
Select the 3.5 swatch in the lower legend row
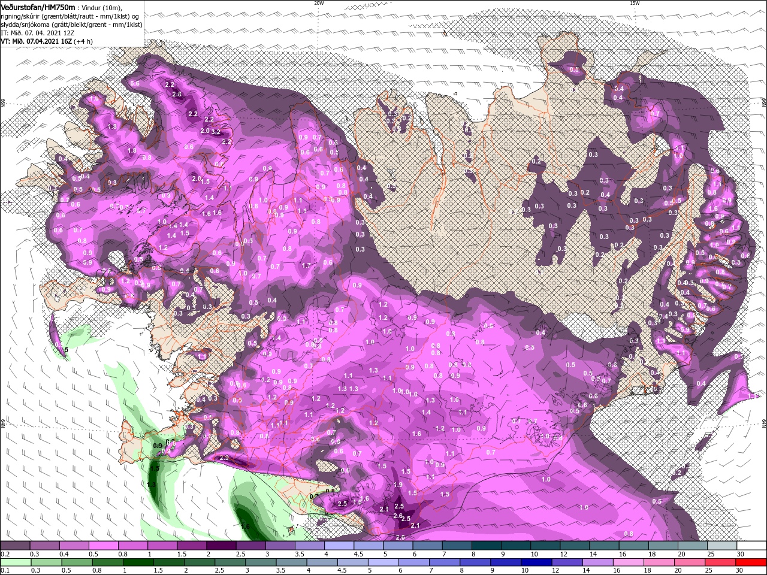point(291,562)
